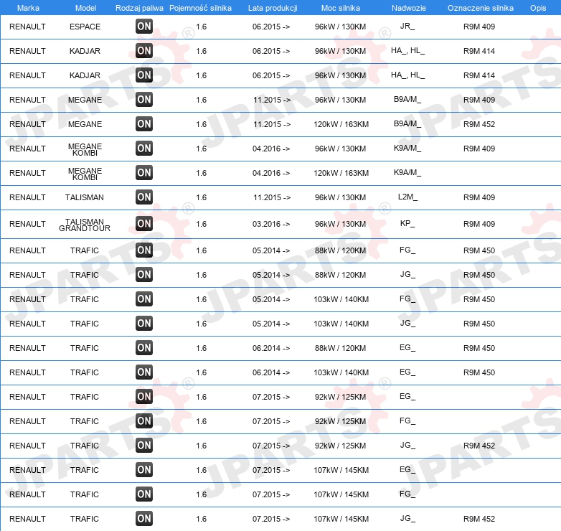
Task: Click the Moc silnika column header
Action: (x=341, y=8)
